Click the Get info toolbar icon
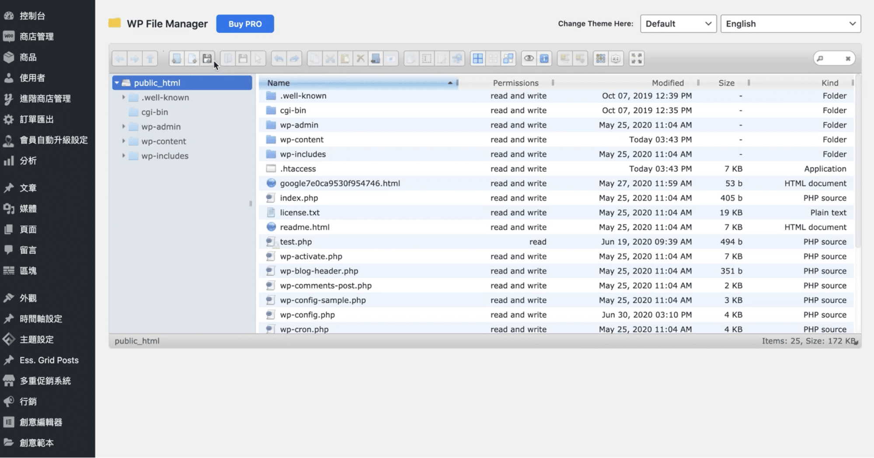This screenshot has height=458, width=874. (544, 59)
